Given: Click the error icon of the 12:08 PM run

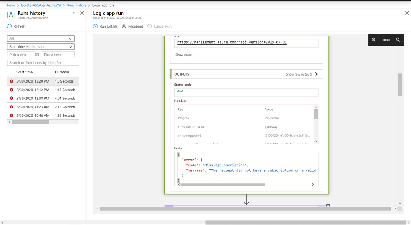Looking at the screenshot, I should (x=11, y=99).
